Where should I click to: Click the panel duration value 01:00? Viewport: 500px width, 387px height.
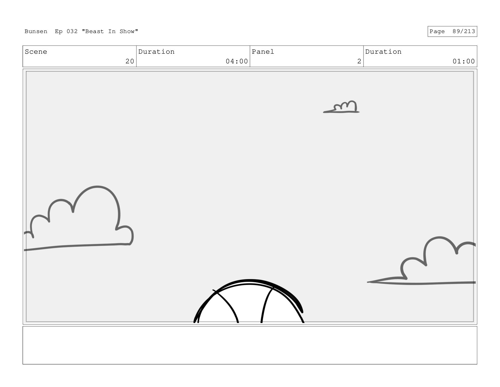tap(464, 61)
